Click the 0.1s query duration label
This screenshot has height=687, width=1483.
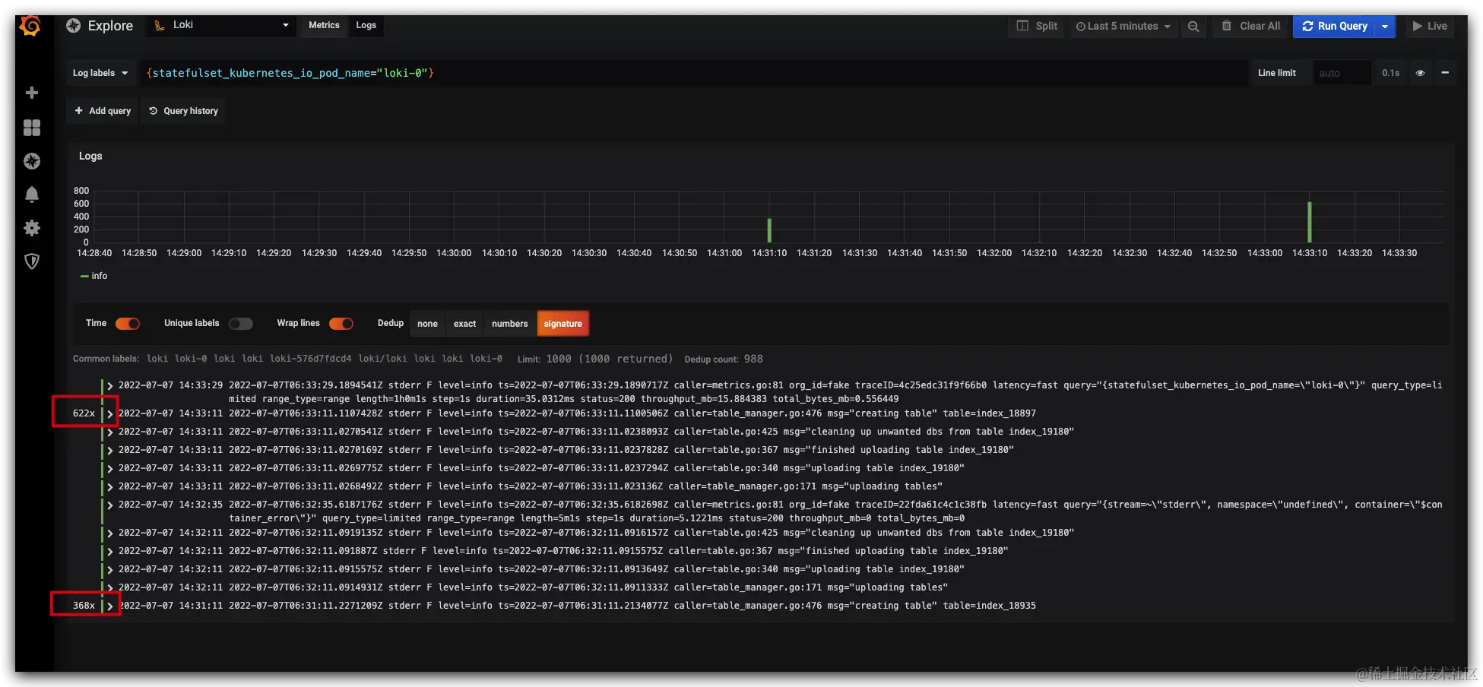tap(1390, 73)
